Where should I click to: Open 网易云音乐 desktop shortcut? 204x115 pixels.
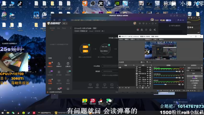point(93,101)
